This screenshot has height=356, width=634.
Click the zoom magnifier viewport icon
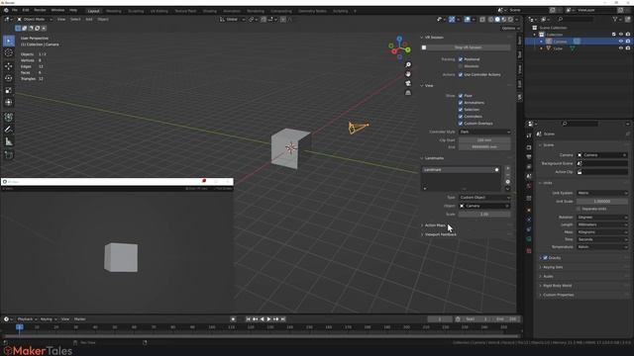[408, 65]
